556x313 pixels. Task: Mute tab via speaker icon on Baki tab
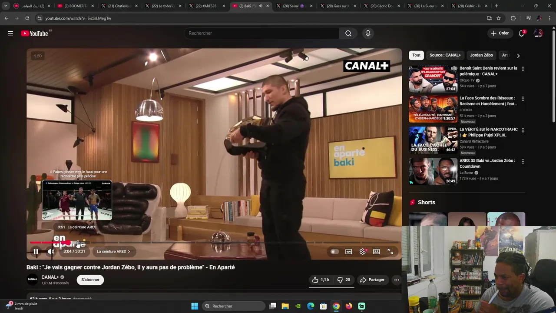[x=261, y=6]
